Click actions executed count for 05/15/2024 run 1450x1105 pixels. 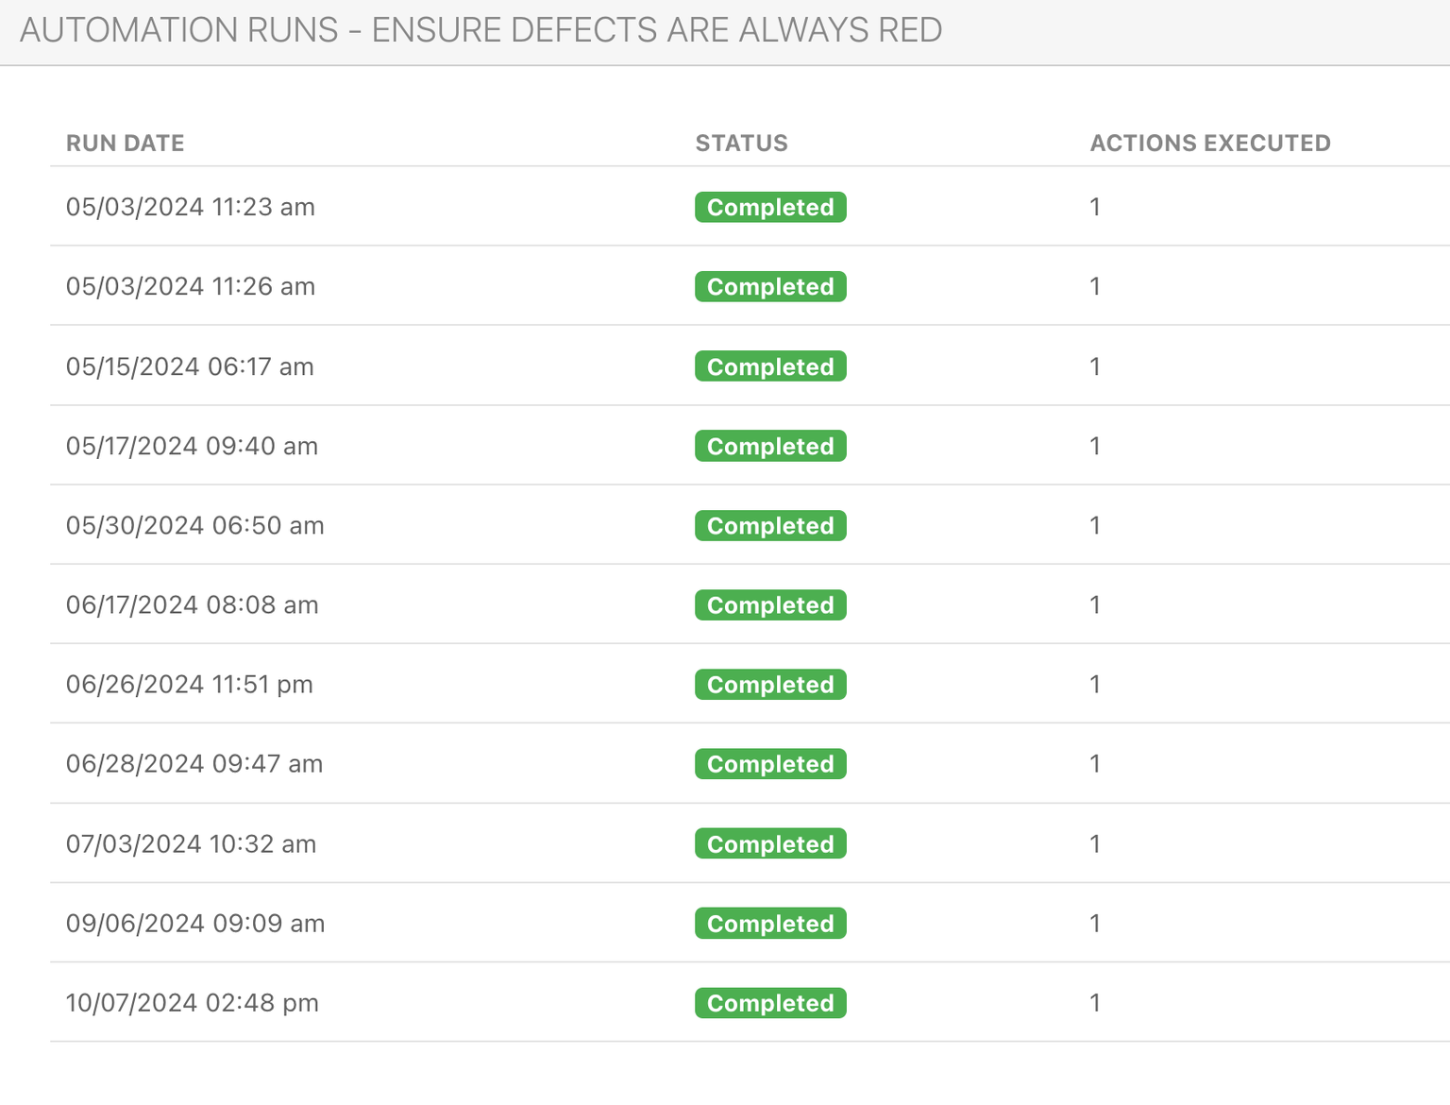1095,366
